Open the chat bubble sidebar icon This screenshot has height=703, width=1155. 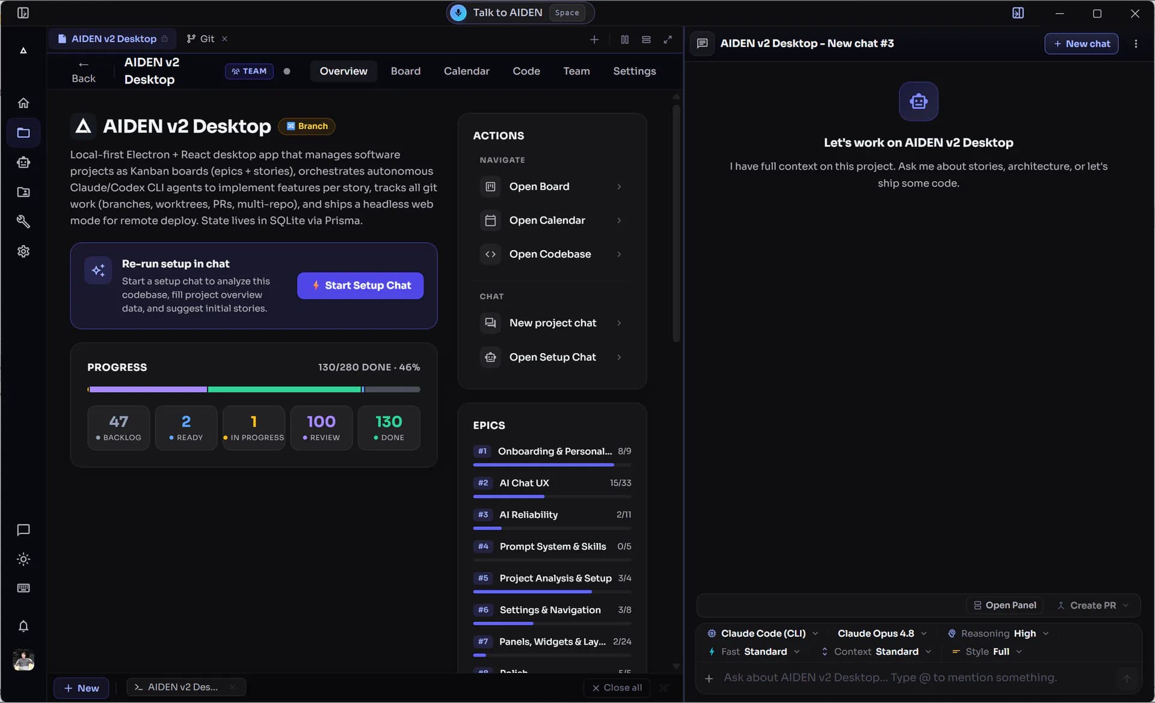coord(23,530)
